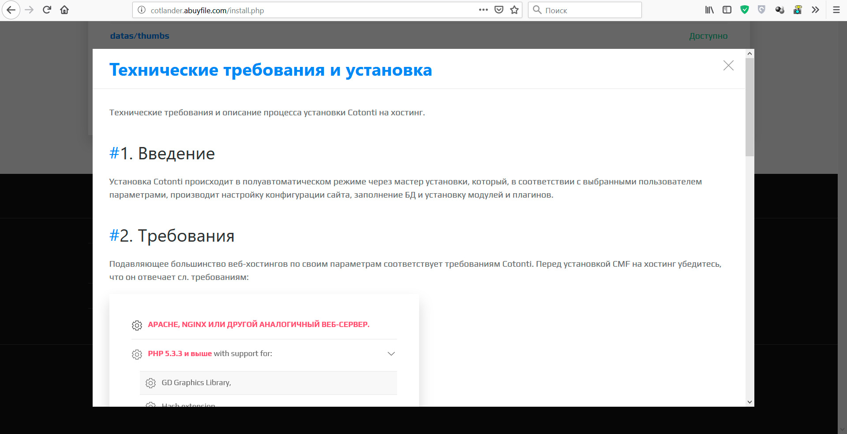Save page to Pocket
Screen dimensions: 847x434
point(499,10)
